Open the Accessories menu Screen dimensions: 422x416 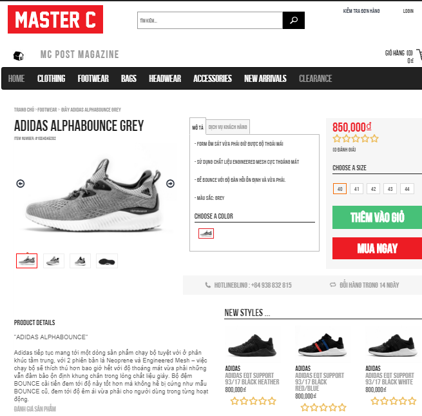click(x=213, y=79)
